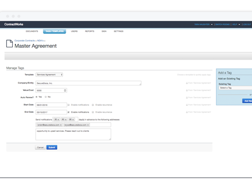Click the document icon beside Master Agreement

tap(9, 44)
